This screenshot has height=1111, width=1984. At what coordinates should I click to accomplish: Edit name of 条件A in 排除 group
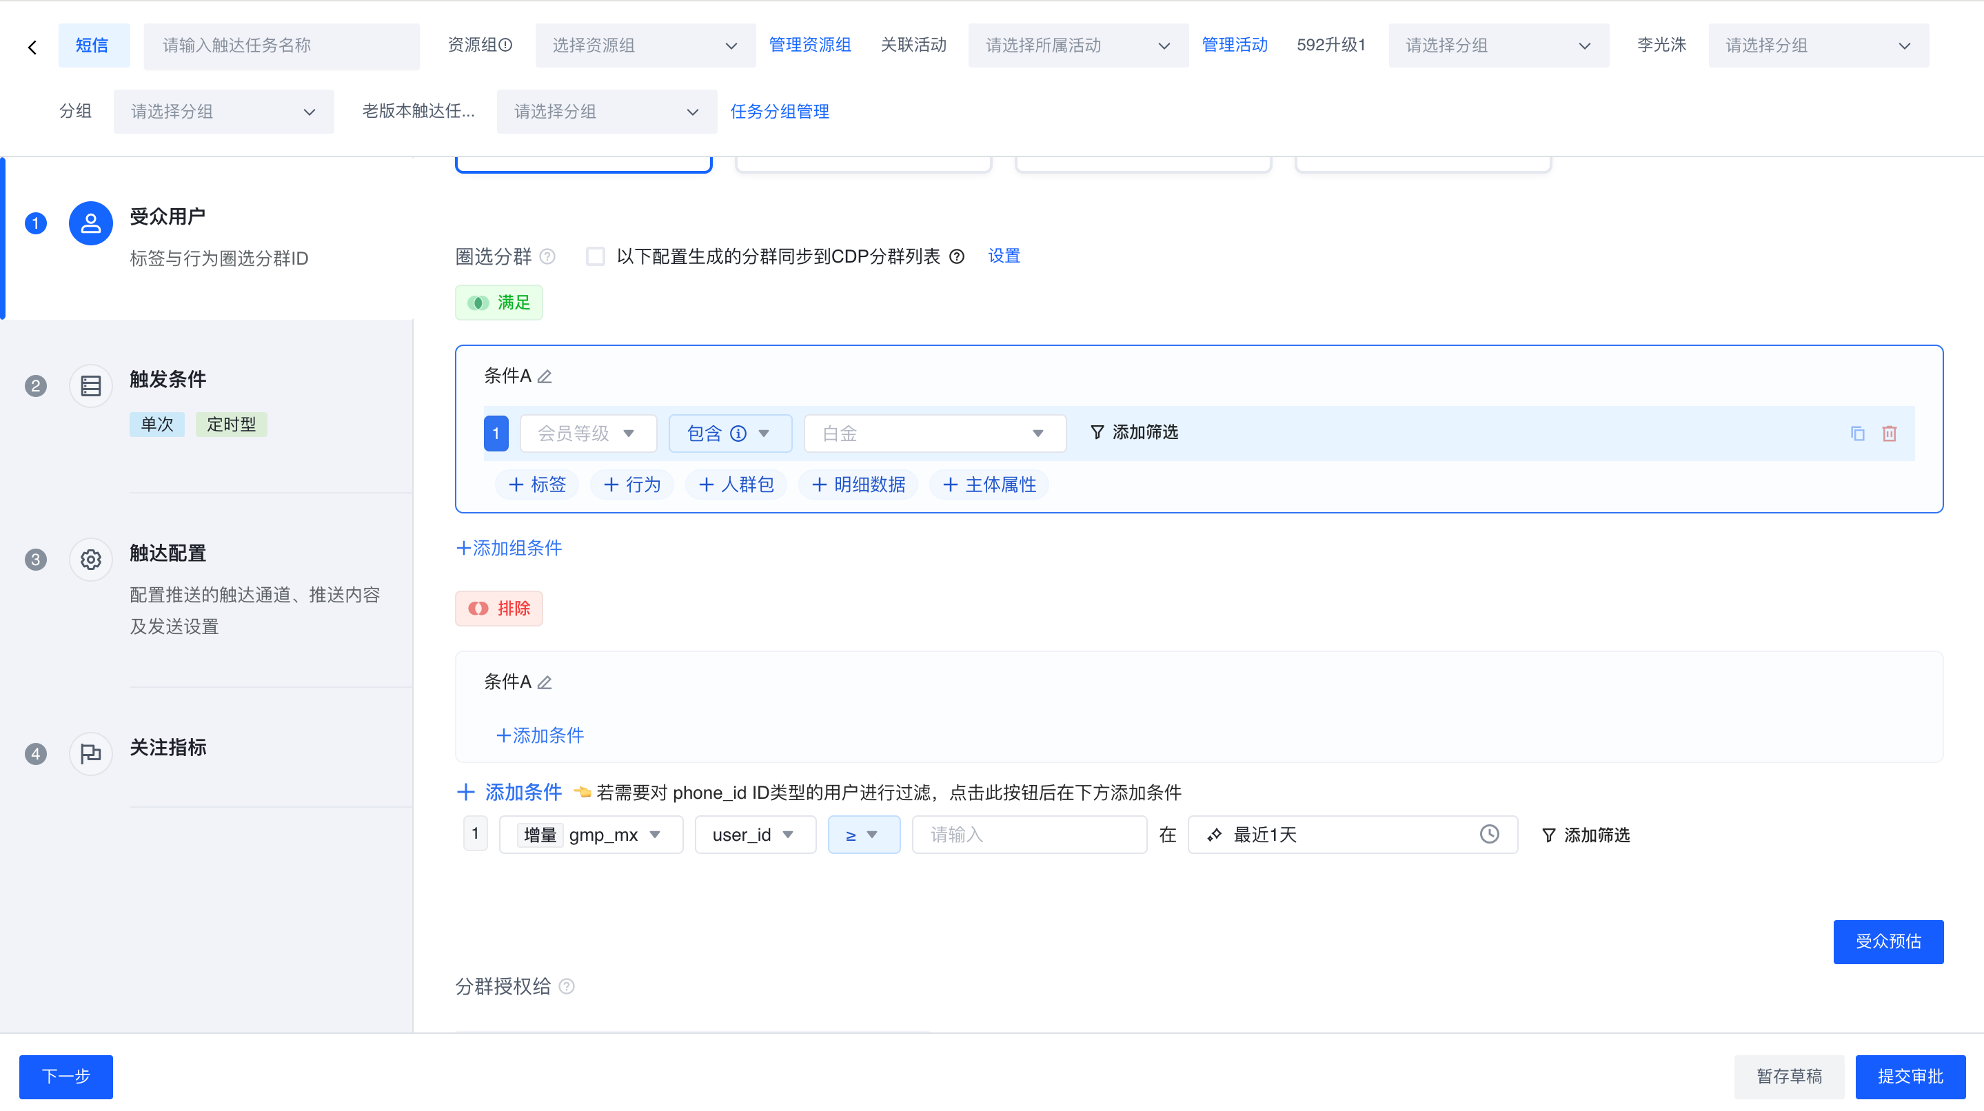pyautogui.click(x=545, y=682)
